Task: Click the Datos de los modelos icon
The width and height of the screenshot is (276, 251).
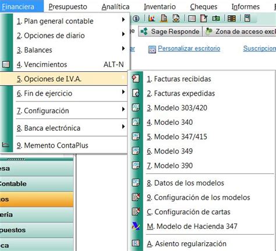Action: pos(136,183)
